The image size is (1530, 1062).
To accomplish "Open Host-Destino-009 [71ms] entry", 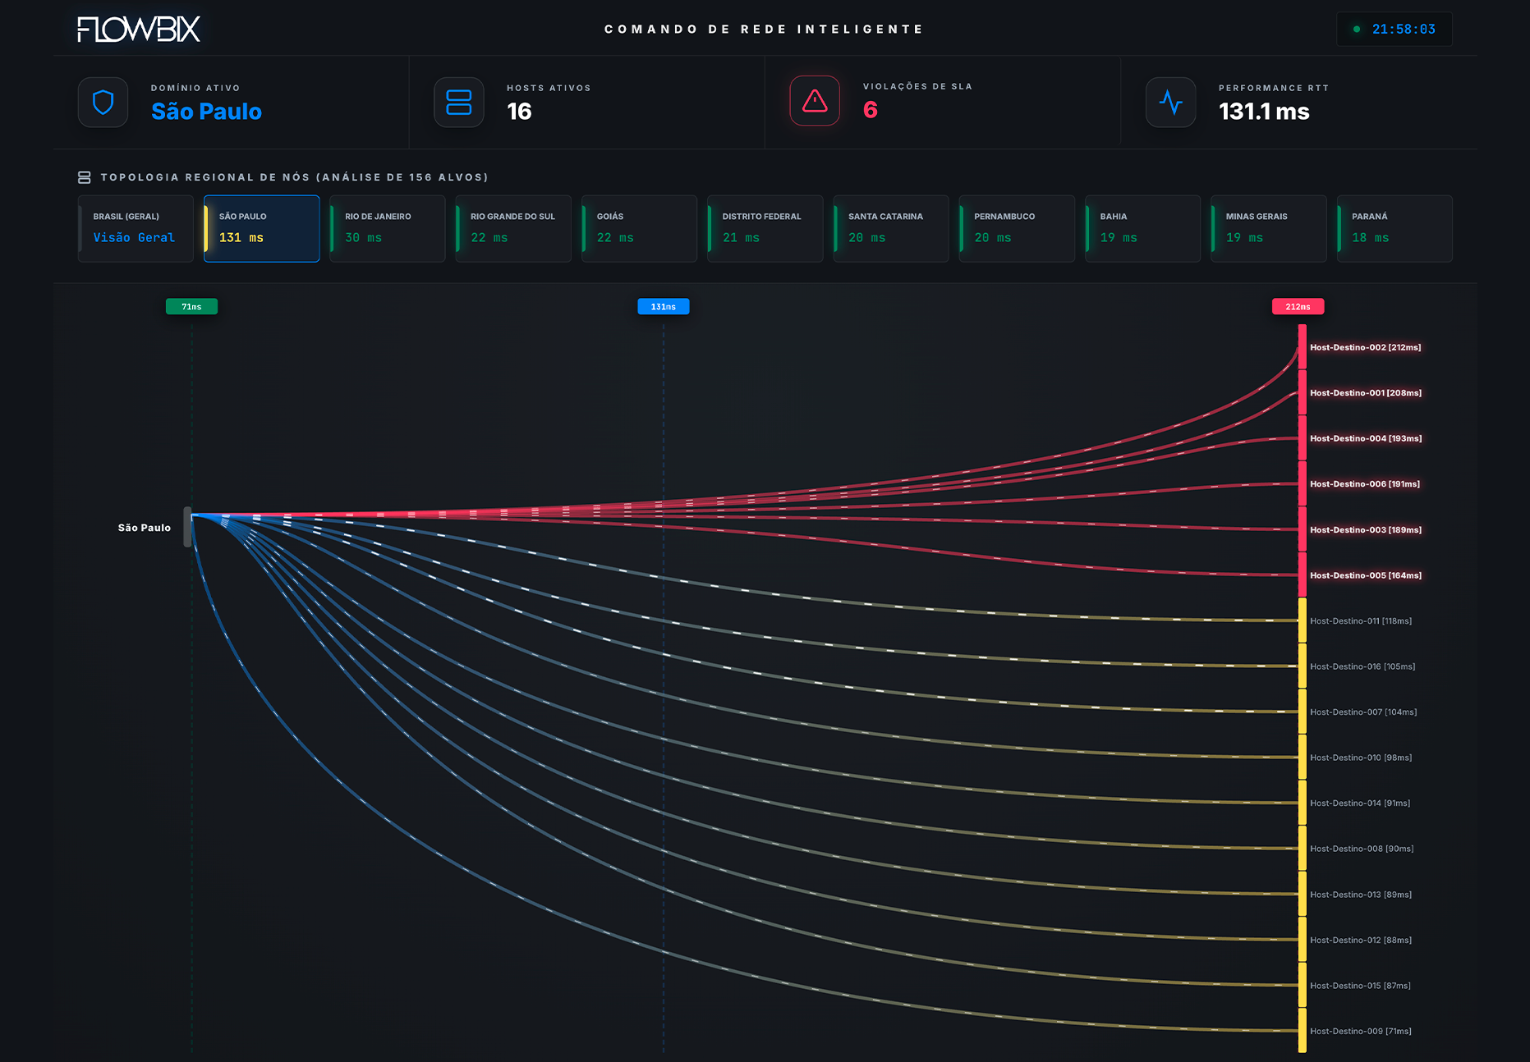I will pyautogui.click(x=1361, y=1031).
